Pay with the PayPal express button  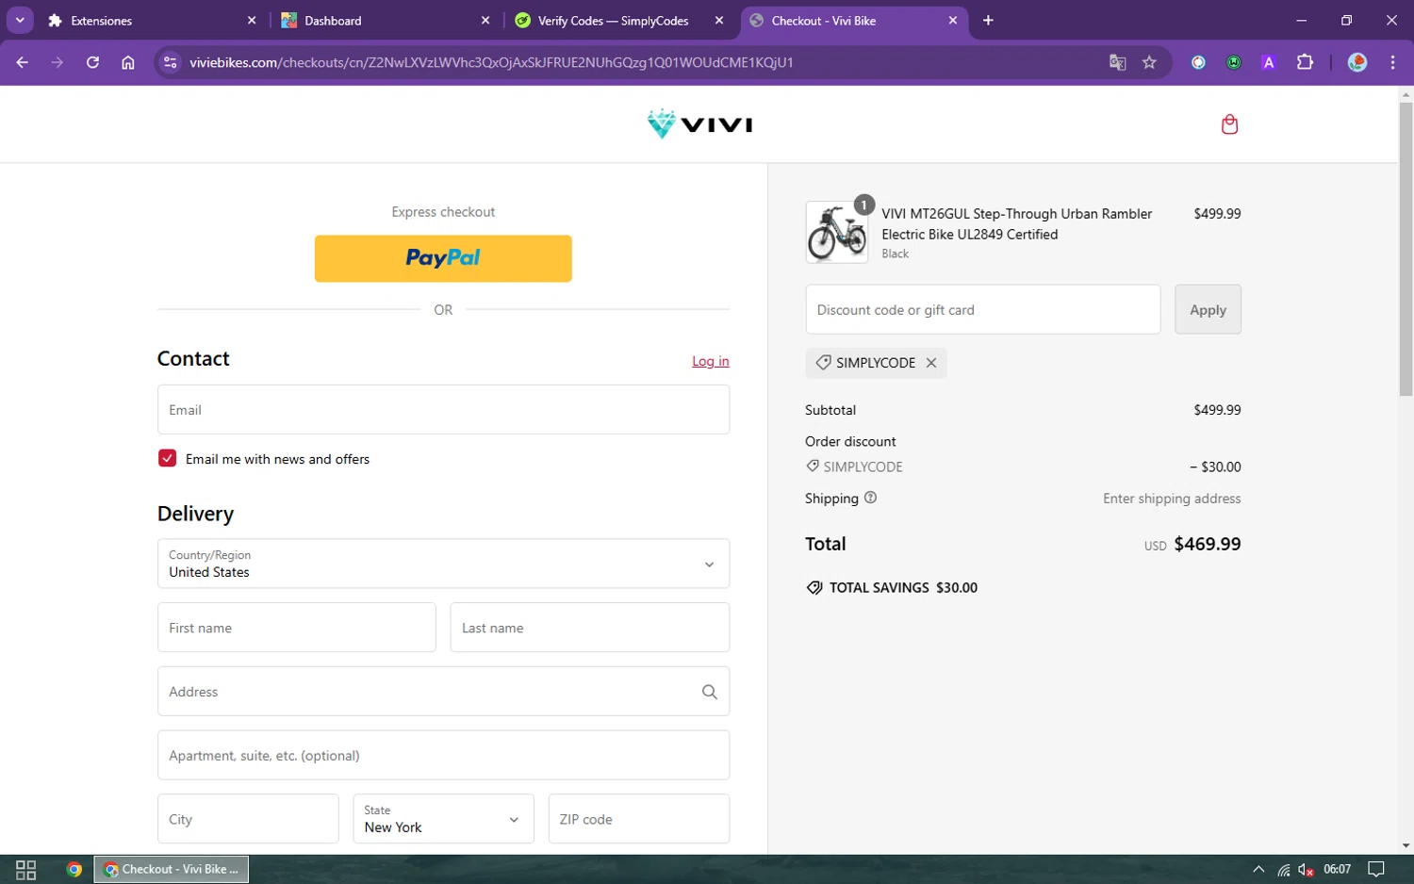pyautogui.click(x=443, y=258)
